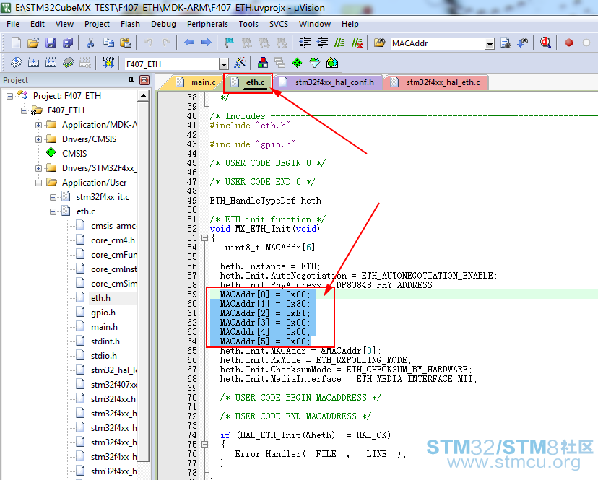Download to flash with LOAD icon

coord(108,63)
